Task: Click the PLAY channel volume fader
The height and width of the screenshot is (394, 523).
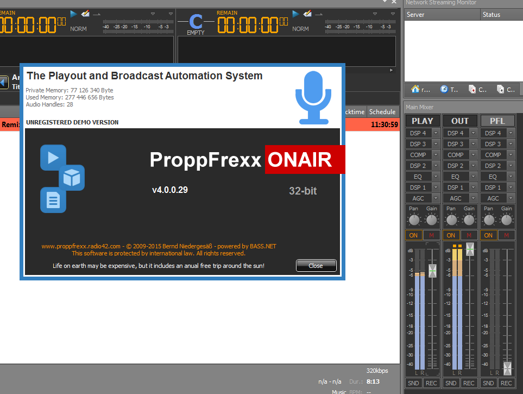Action: pyautogui.click(x=433, y=271)
